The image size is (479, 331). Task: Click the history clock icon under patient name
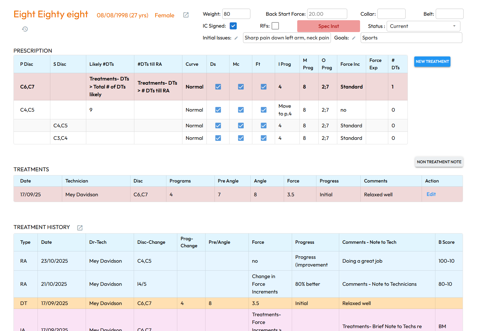25,29
